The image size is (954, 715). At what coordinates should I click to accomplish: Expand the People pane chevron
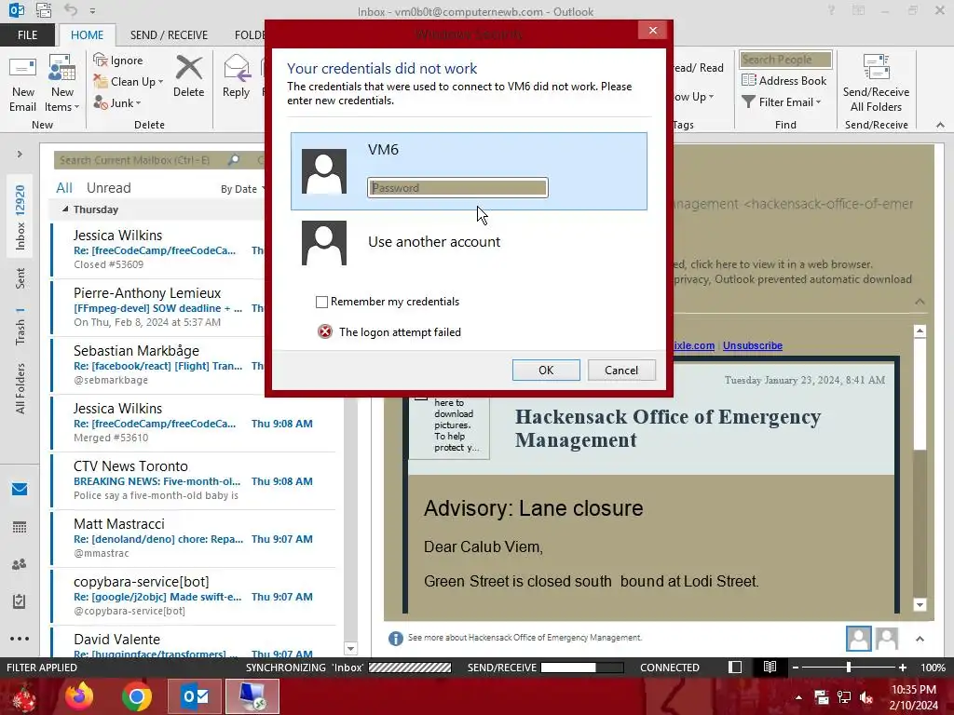point(920,639)
